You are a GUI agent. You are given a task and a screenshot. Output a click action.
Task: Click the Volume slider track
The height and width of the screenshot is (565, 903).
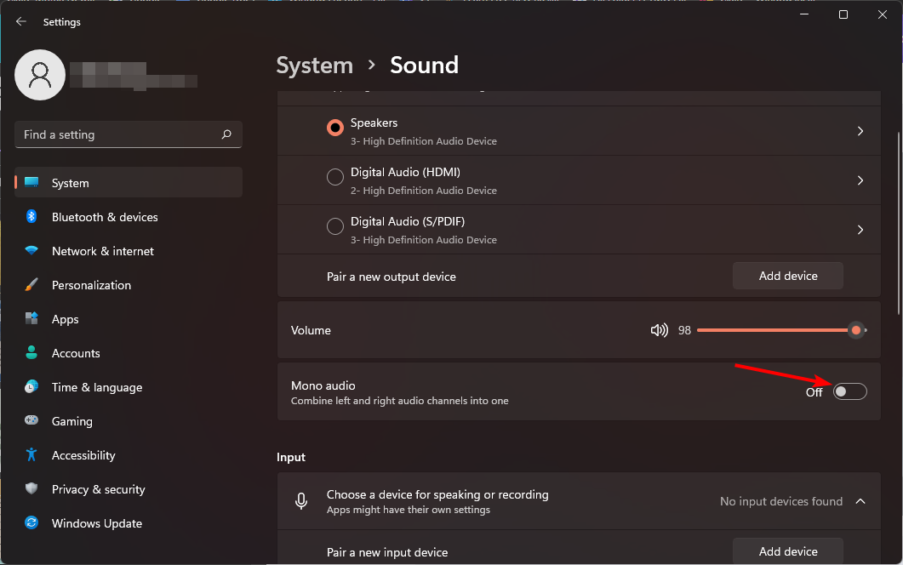pyautogui.click(x=766, y=330)
